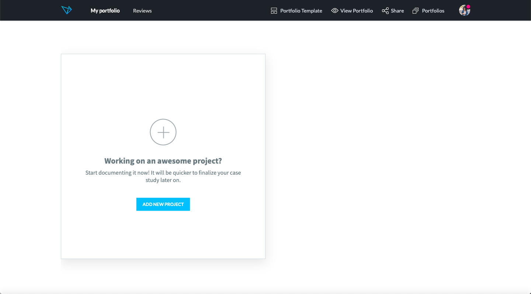The image size is (531, 294).
Task: Click View Portfolio in the navigation
Action: click(x=356, y=11)
